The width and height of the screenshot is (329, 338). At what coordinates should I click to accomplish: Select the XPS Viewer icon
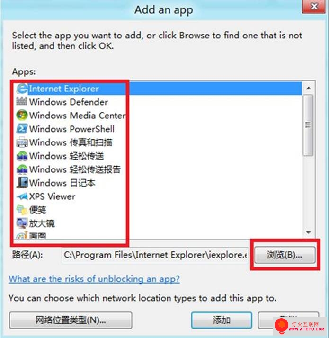22,196
